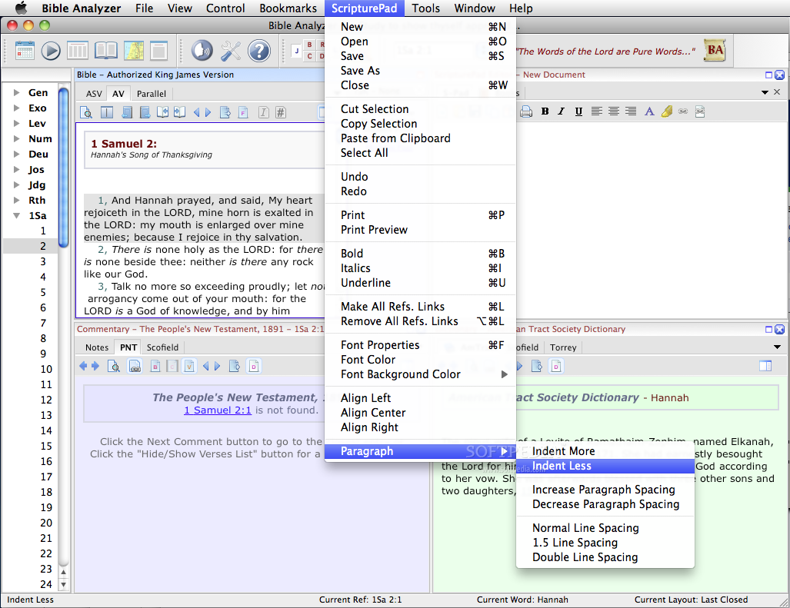790x608 pixels.
Task: Select Print Preview menu item
Action: click(420, 230)
